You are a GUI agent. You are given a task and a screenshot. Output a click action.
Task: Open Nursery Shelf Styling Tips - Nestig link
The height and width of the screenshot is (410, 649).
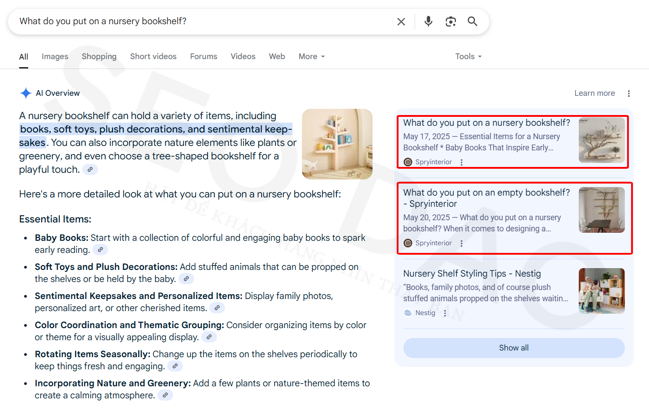[472, 273]
